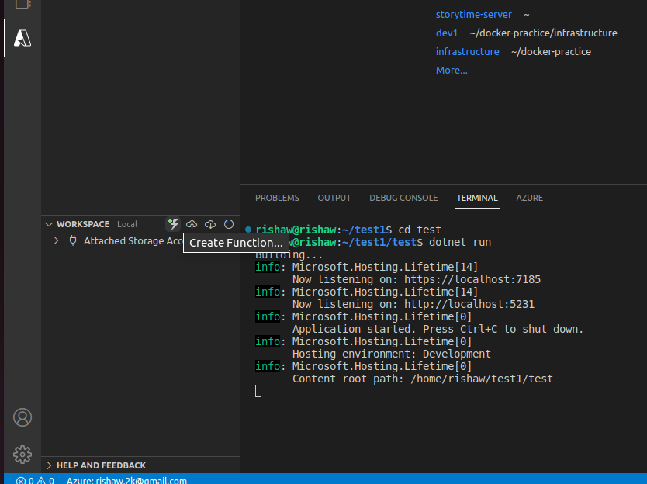Refresh the Workspace view

coord(229,224)
